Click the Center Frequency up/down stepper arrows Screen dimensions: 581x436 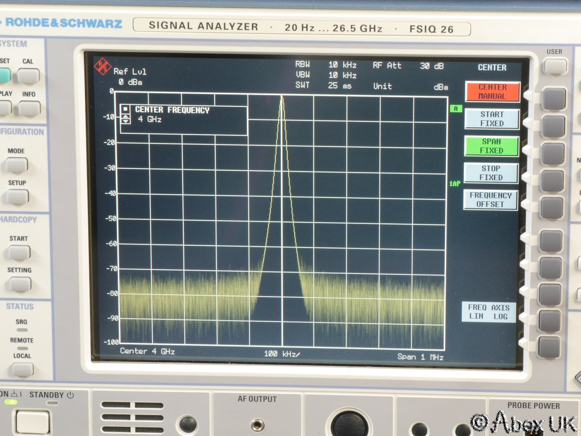coord(126,119)
